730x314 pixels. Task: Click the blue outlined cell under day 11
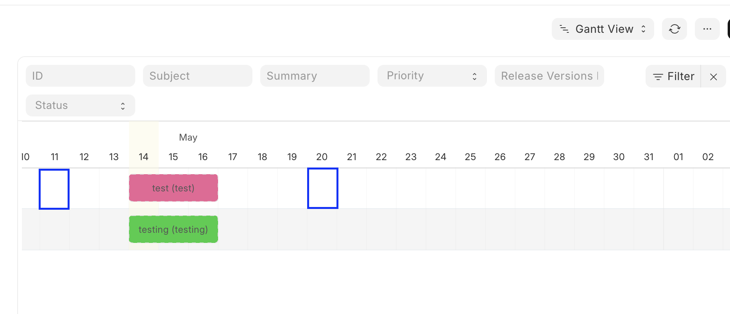pos(54,189)
